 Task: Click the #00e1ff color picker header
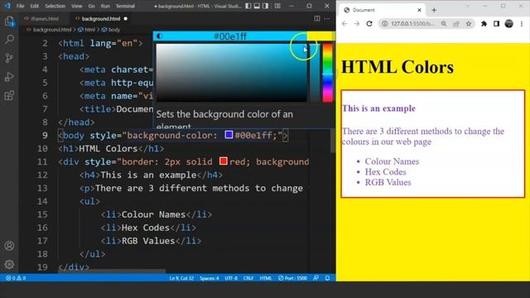click(x=230, y=36)
